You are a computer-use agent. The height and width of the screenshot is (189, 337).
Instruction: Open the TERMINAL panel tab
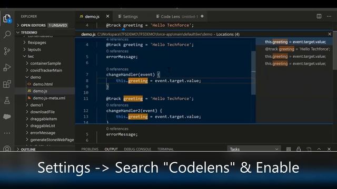(165, 149)
